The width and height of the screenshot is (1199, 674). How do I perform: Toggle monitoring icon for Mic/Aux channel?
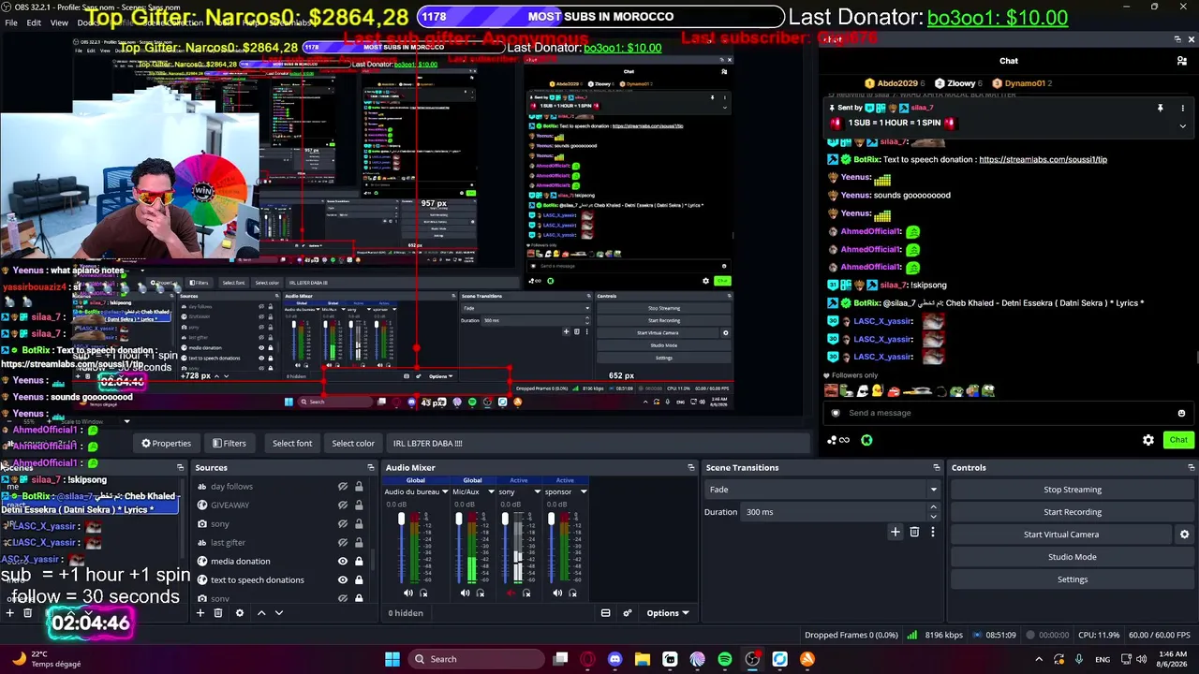[481, 593]
